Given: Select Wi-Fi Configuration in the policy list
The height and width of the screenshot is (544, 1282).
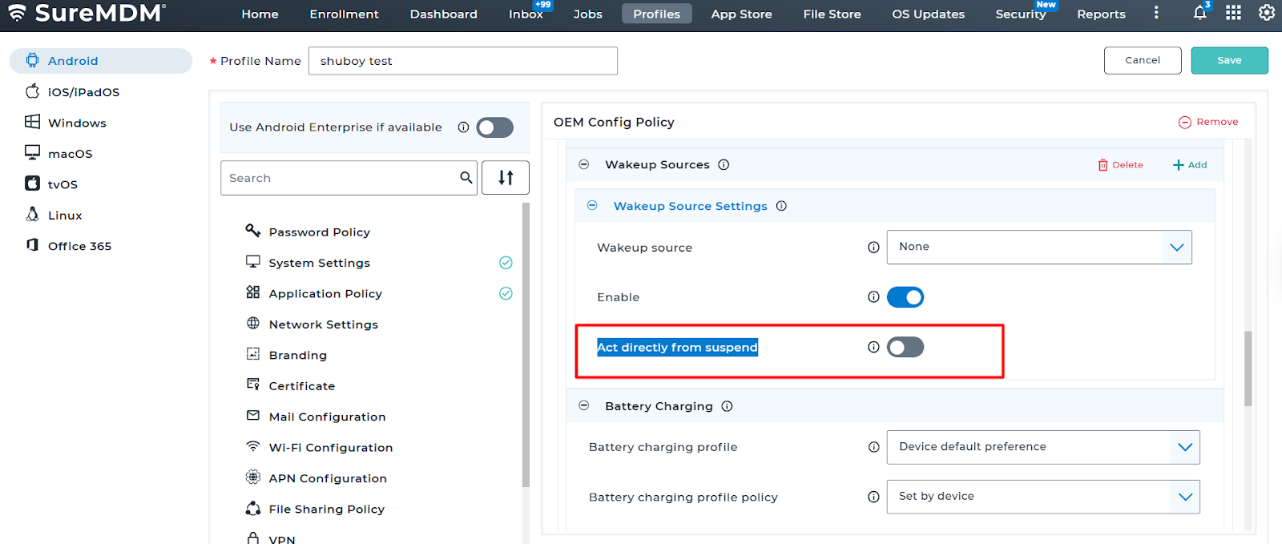Looking at the screenshot, I should 330,447.
